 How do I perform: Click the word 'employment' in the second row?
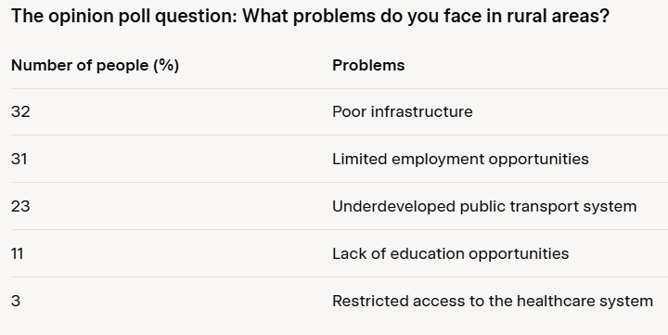[x=438, y=160]
